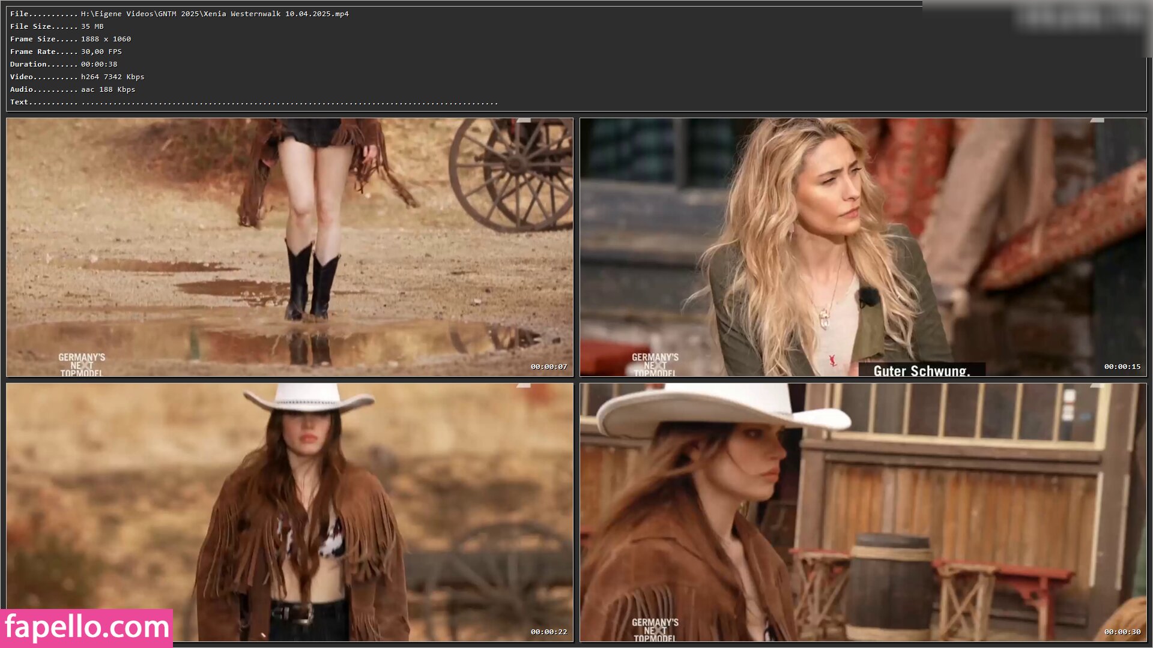Click the Frame Size 1888 x 1060 line
Screen dimensions: 1153x648
pos(70,39)
